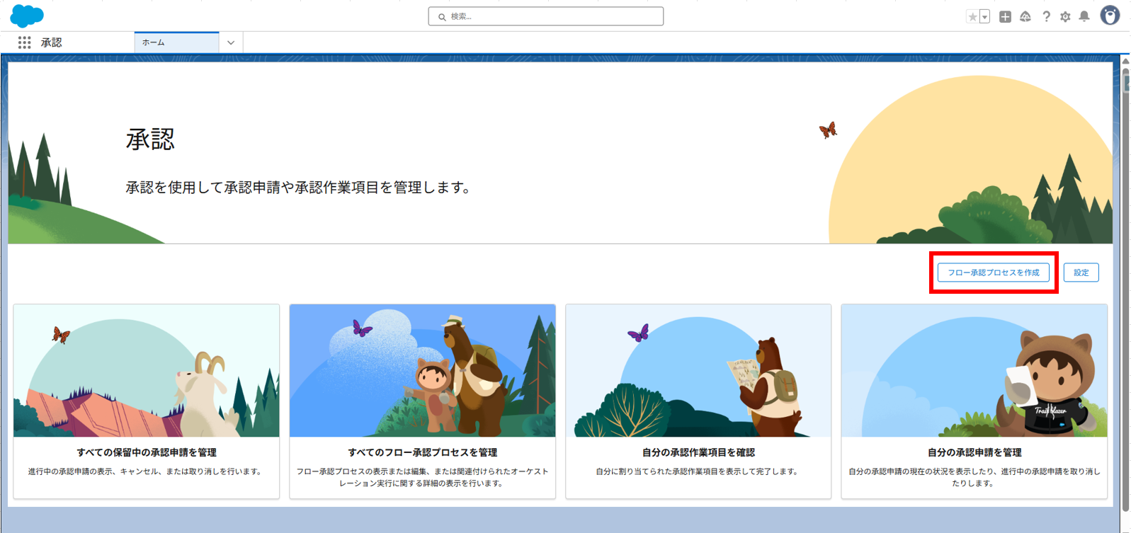Open the すべてのフロー承認プロセスを管理 card title
Image resolution: width=1131 pixels, height=533 pixels.
(423, 452)
